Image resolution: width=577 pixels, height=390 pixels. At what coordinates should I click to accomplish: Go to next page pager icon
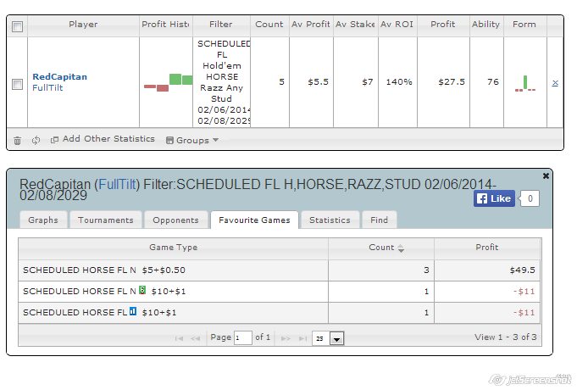[x=286, y=338]
